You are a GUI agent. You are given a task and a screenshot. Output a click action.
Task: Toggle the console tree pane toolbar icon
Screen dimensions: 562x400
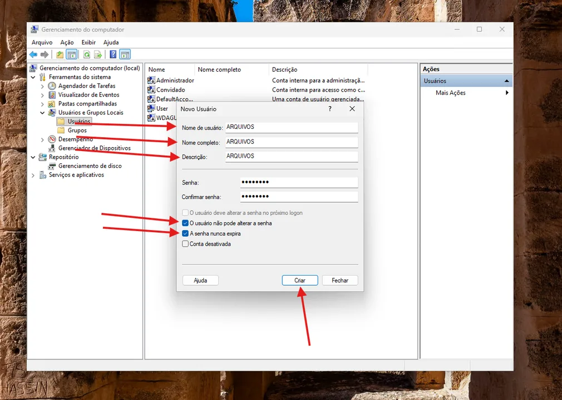coord(72,54)
